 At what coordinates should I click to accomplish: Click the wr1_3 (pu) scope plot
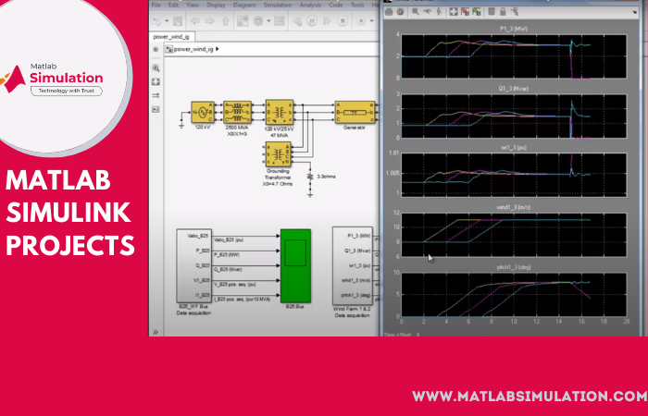tap(514, 175)
